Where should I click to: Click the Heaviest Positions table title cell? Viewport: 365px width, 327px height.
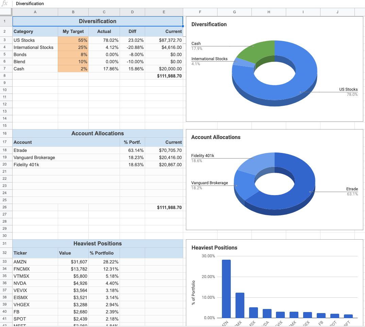click(98, 244)
